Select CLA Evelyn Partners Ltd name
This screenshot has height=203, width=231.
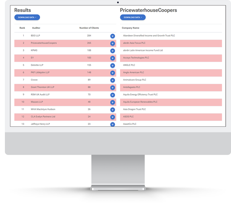(x=43, y=117)
